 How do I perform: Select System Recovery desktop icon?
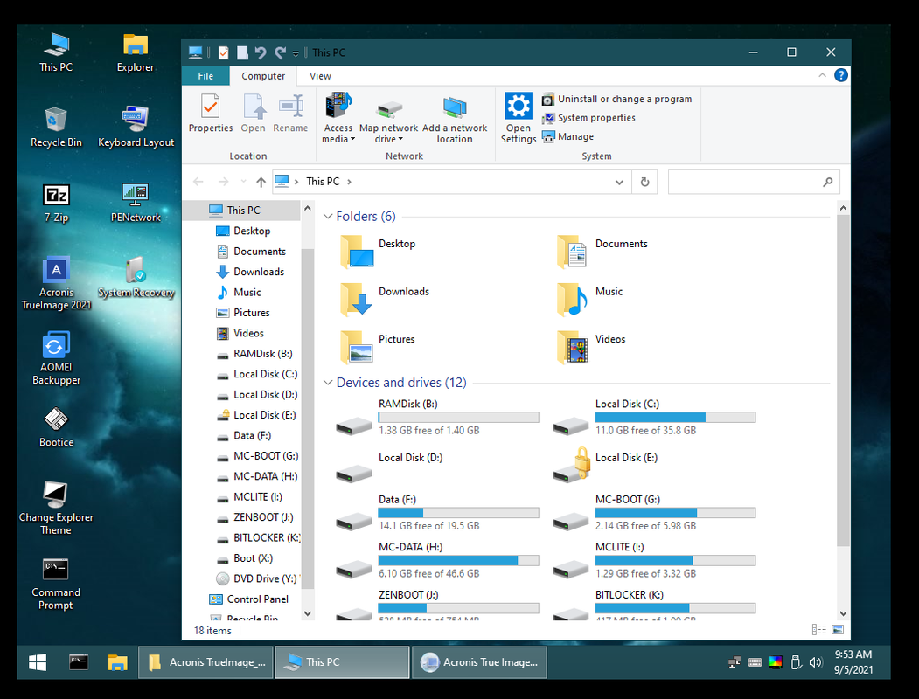(x=136, y=277)
